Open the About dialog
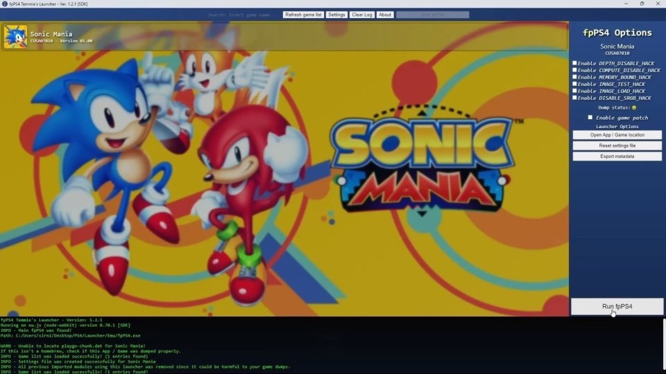The width and height of the screenshot is (666, 374). tap(385, 15)
